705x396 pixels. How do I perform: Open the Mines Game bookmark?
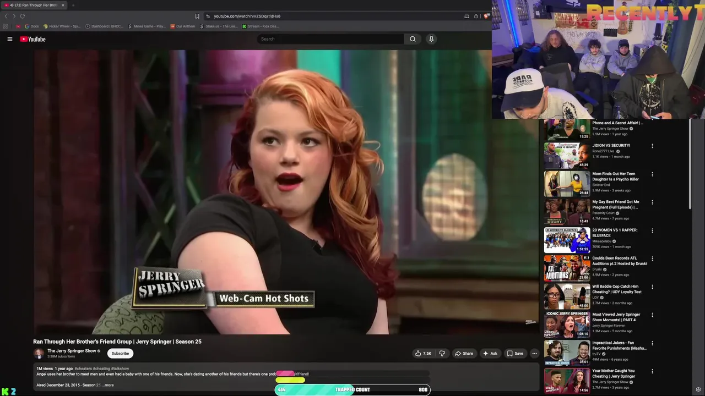(147, 26)
